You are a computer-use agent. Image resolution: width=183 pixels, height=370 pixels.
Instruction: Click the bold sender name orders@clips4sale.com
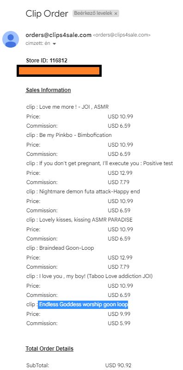tap(59, 35)
